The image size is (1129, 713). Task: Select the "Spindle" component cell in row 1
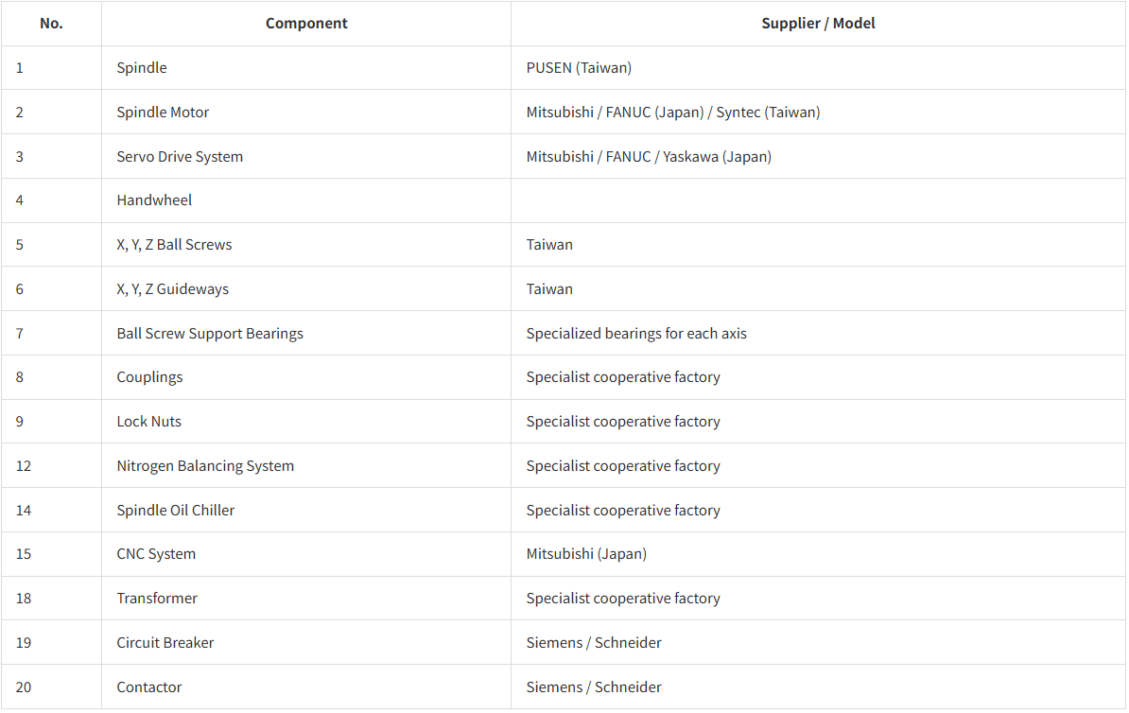coord(142,68)
